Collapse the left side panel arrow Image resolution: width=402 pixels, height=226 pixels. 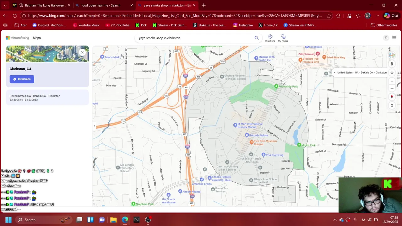tap(94, 126)
